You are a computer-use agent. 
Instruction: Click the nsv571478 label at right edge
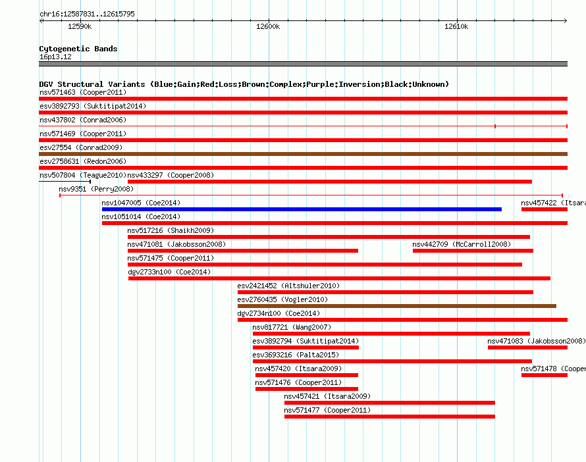click(x=553, y=369)
